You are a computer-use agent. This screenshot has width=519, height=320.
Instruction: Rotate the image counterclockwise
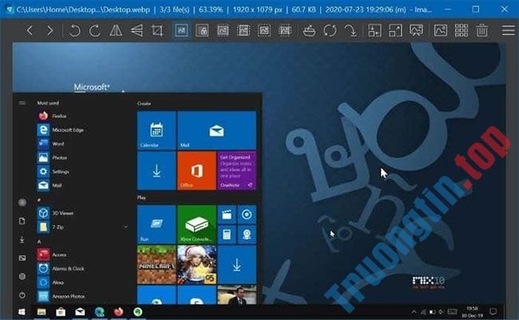click(x=75, y=31)
